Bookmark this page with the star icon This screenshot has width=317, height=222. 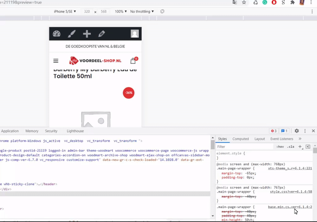(244, 3)
